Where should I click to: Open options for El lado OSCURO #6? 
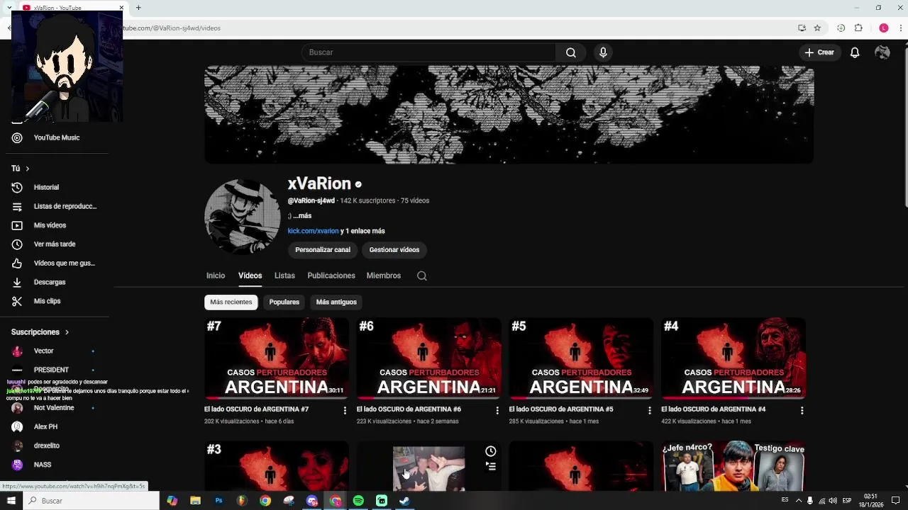click(497, 410)
